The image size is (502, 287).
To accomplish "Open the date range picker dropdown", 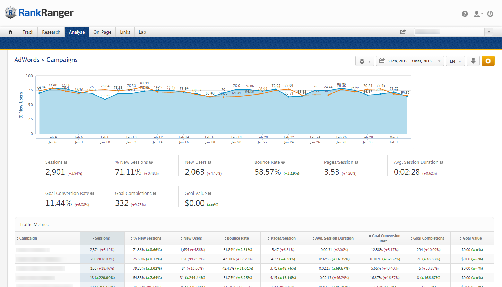I will (410, 61).
